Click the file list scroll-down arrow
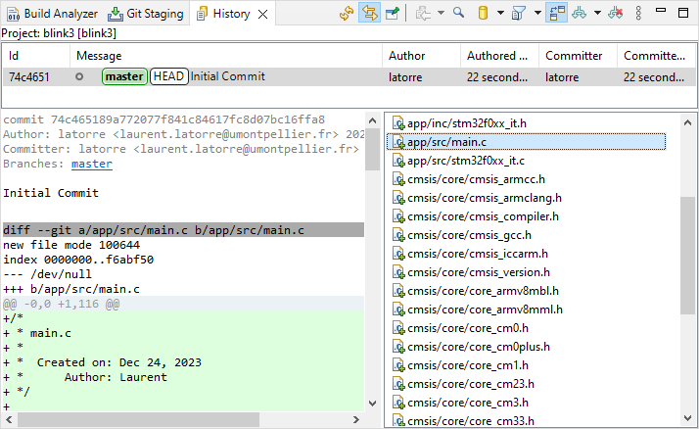This screenshot has width=699, height=429. coord(687,418)
